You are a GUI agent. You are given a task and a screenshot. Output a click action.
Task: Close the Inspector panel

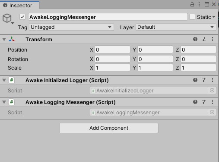tap(214, 4)
